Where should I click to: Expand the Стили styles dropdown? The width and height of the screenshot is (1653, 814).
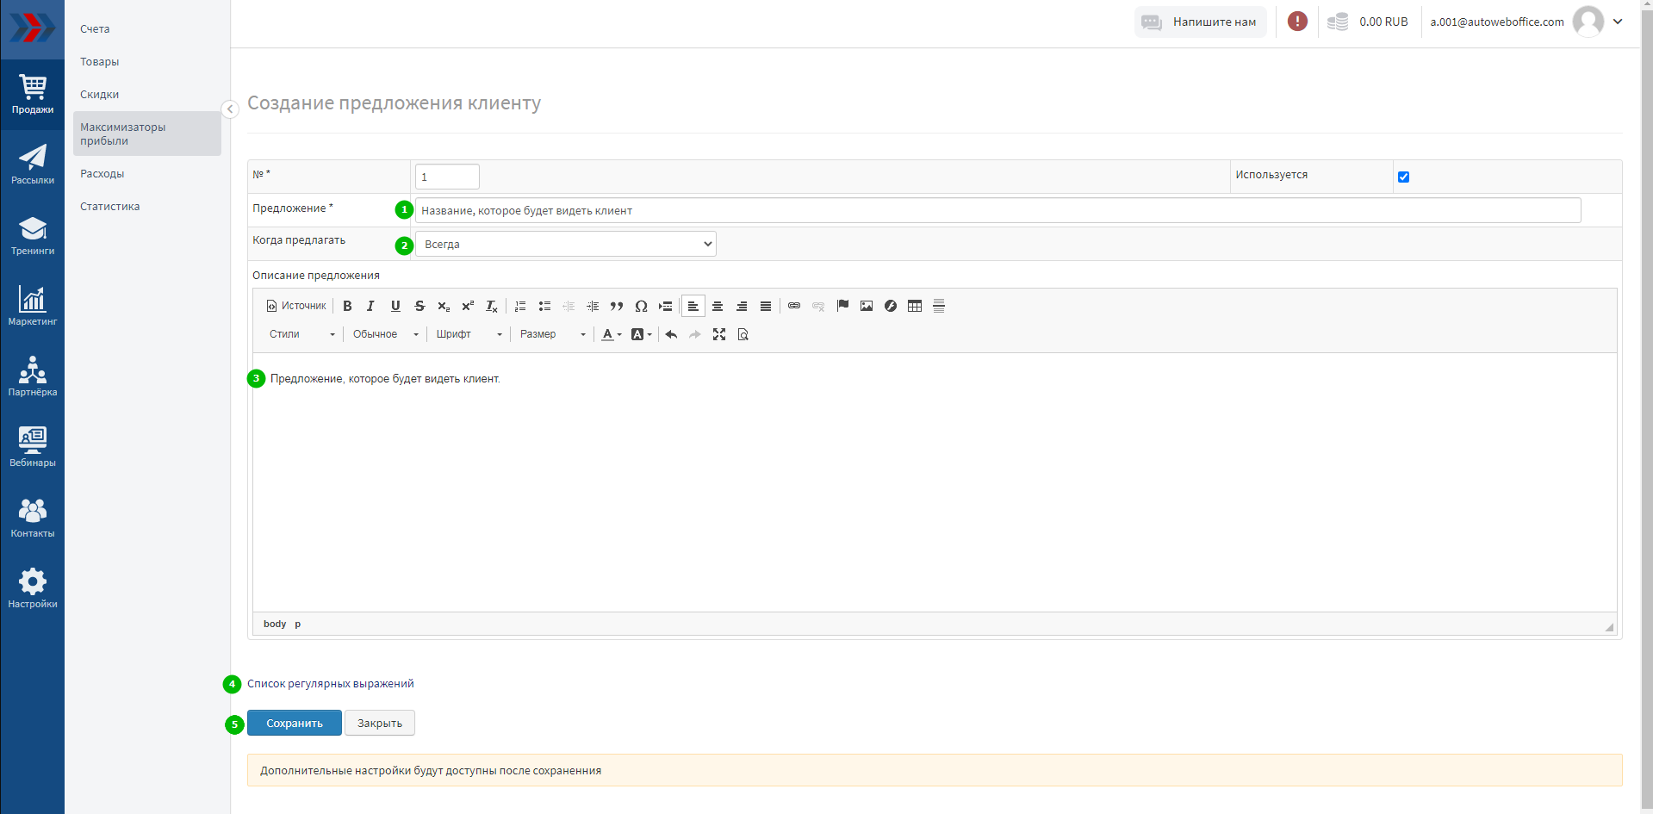pos(301,334)
